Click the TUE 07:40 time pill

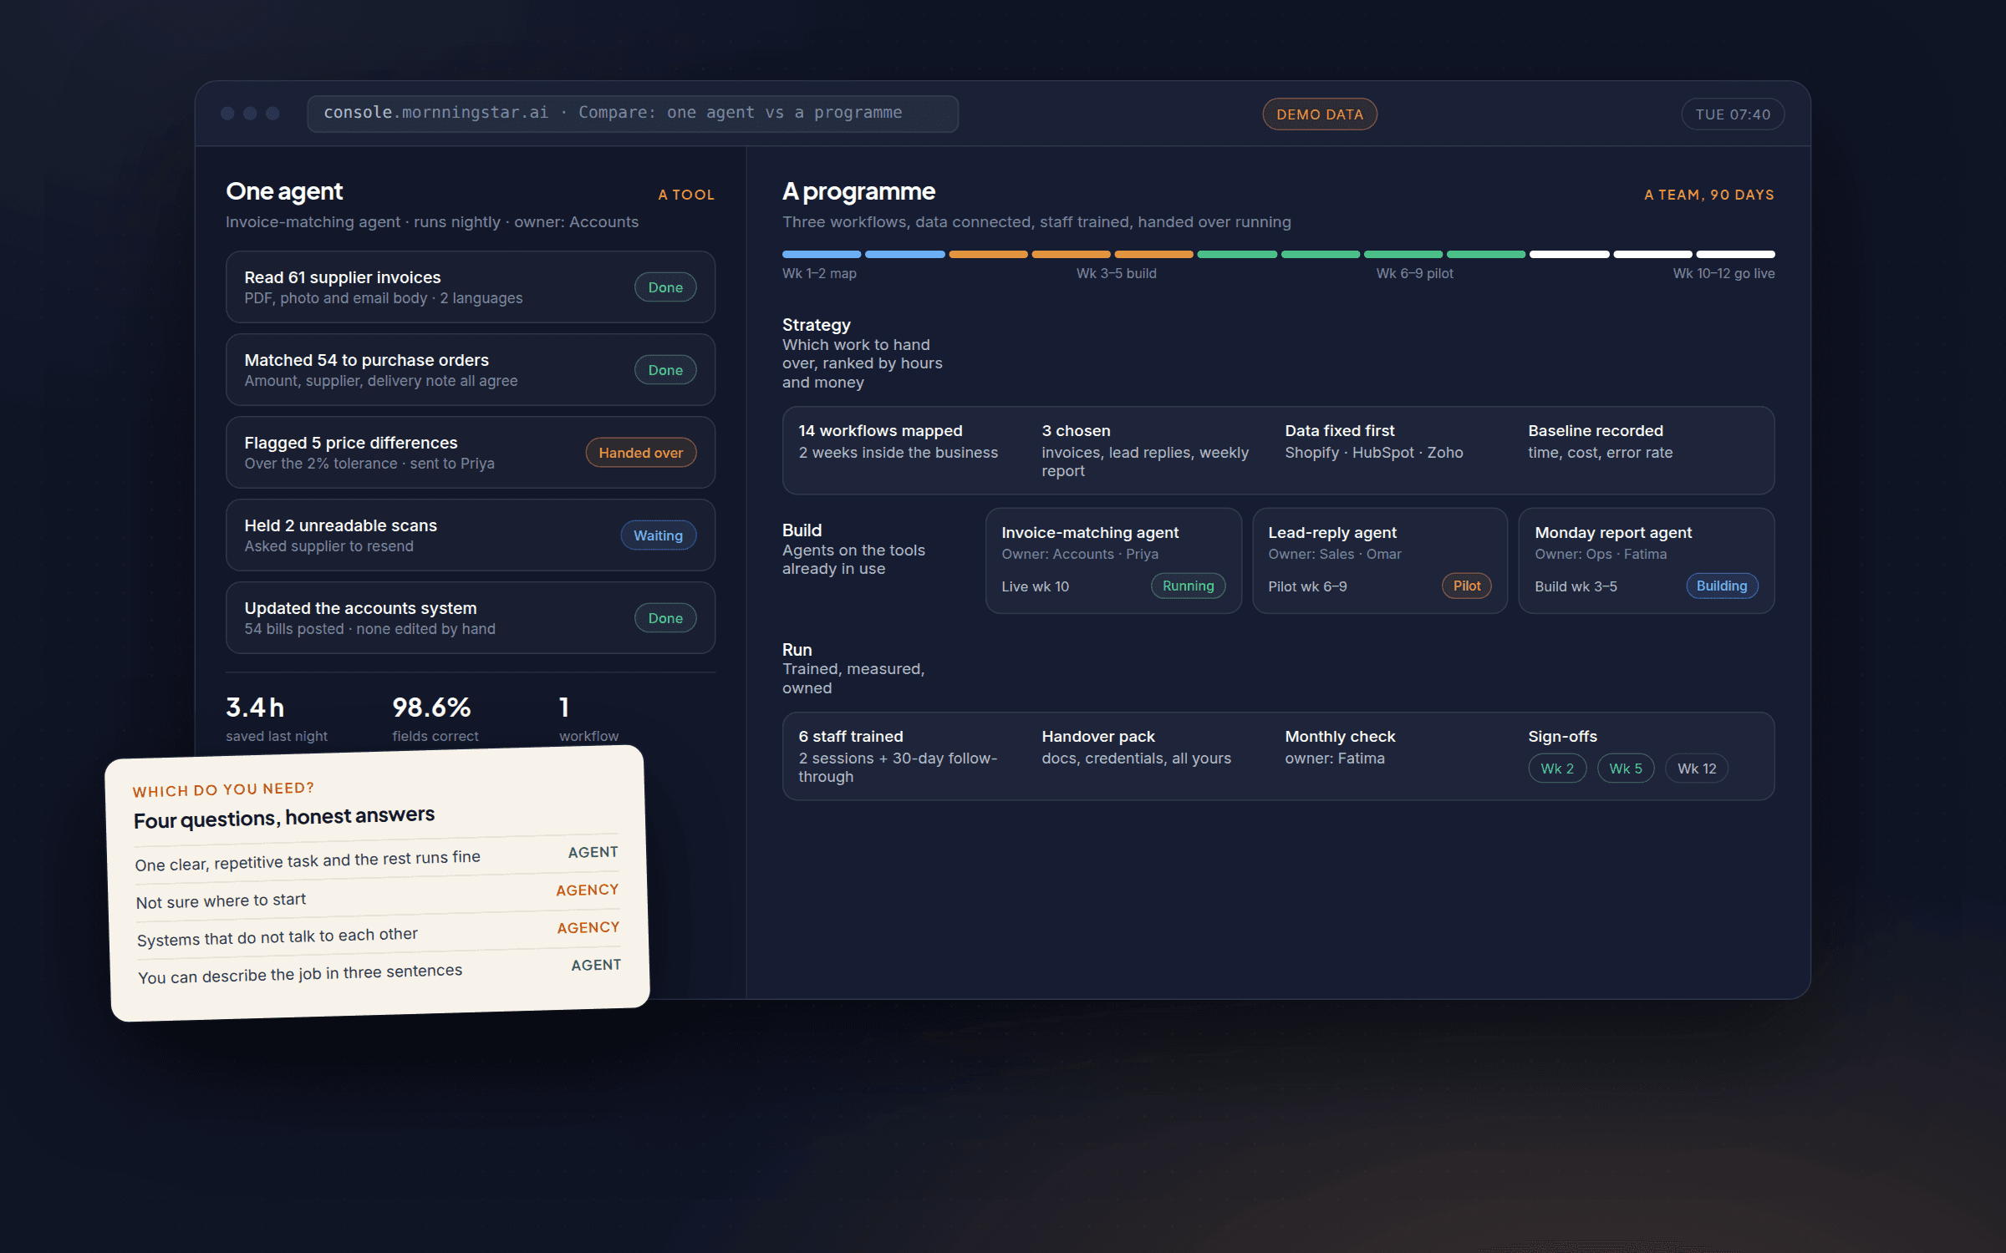pyautogui.click(x=1732, y=114)
